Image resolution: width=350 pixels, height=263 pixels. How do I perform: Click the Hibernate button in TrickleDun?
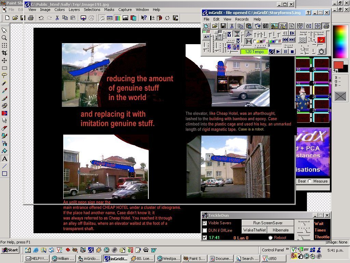[281, 230]
